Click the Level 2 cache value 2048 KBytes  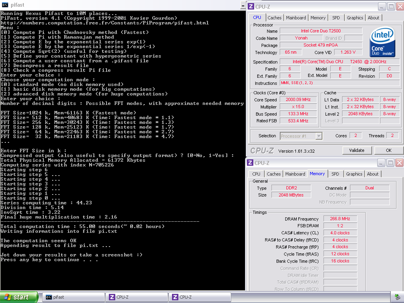tap(360, 114)
